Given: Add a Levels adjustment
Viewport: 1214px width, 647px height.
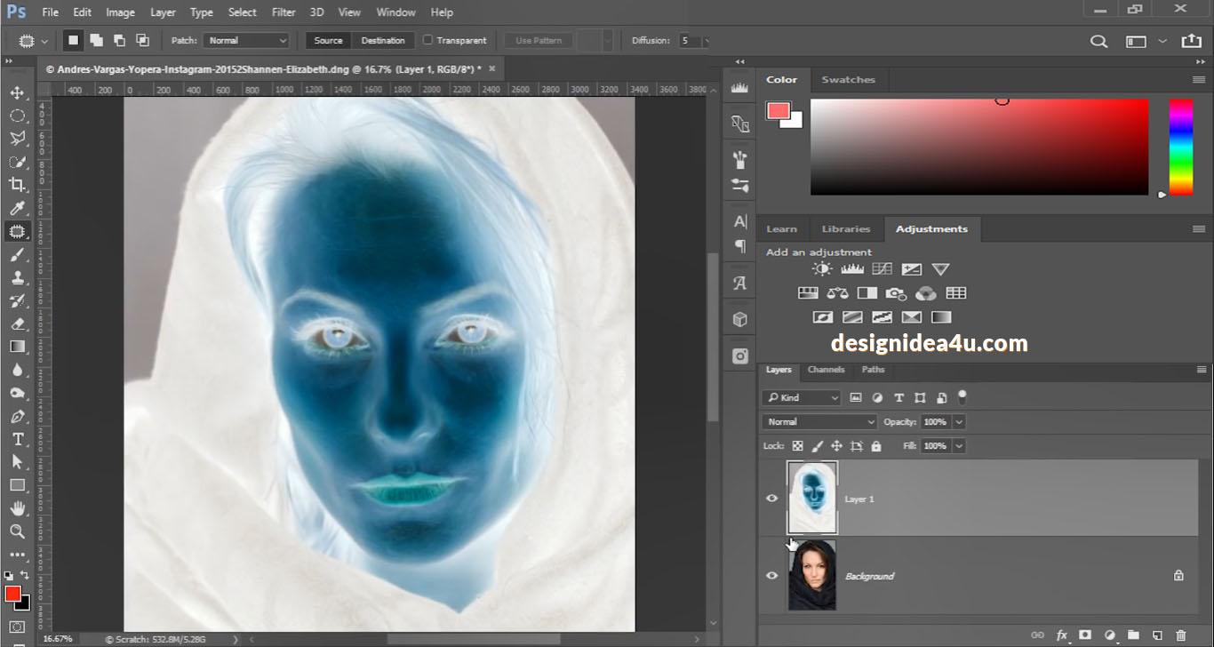Looking at the screenshot, I should point(852,269).
